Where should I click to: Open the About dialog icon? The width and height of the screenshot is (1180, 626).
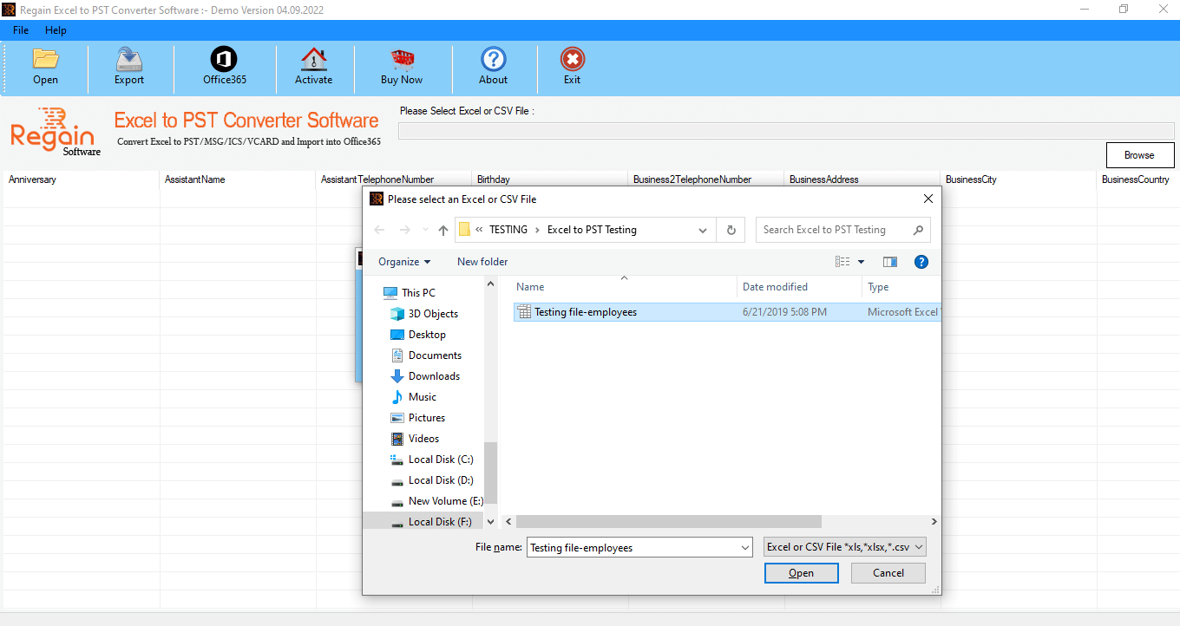pos(493,67)
